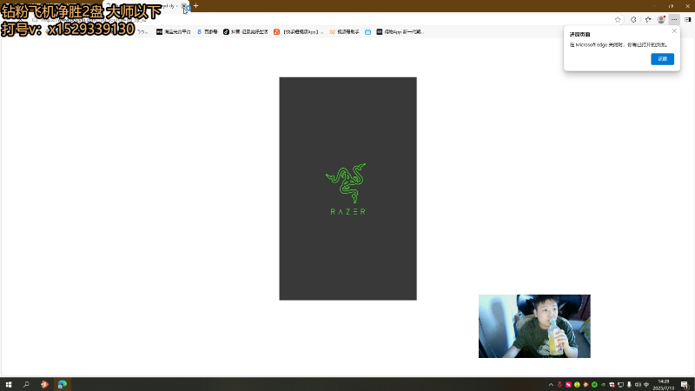The width and height of the screenshot is (695, 391).
Task: Open taskbar search magnifier
Action: point(26,384)
